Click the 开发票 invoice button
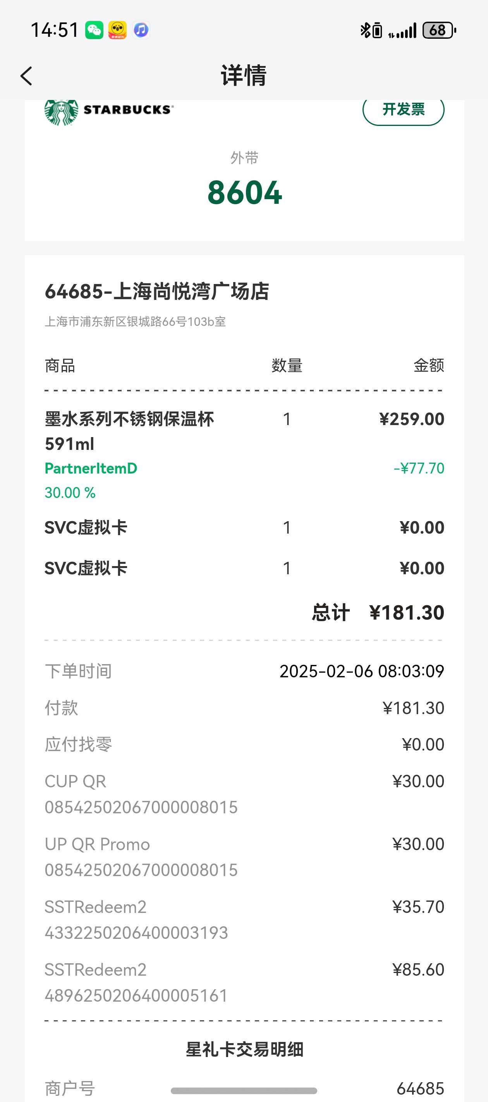This screenshot has height=1102, width=488. 403,110
